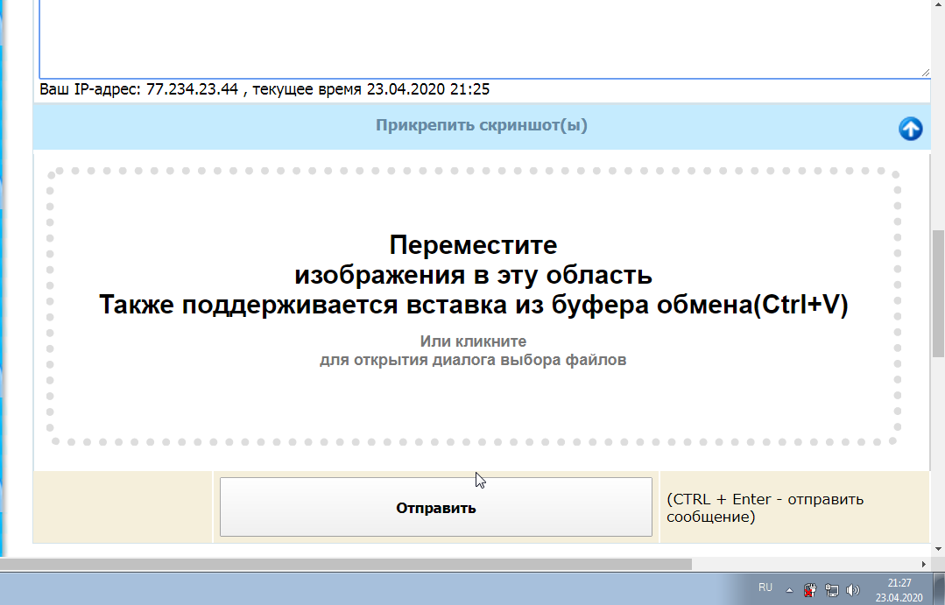Open the volume control in the system tray
The image size is (945, 605).
tap(852, 590)
